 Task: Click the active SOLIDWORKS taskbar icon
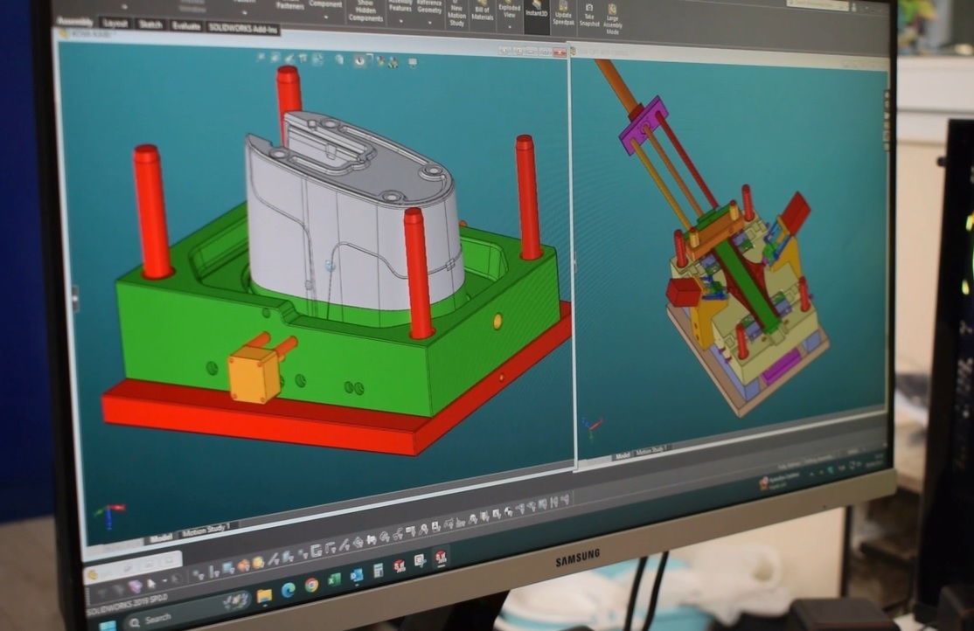441,557
